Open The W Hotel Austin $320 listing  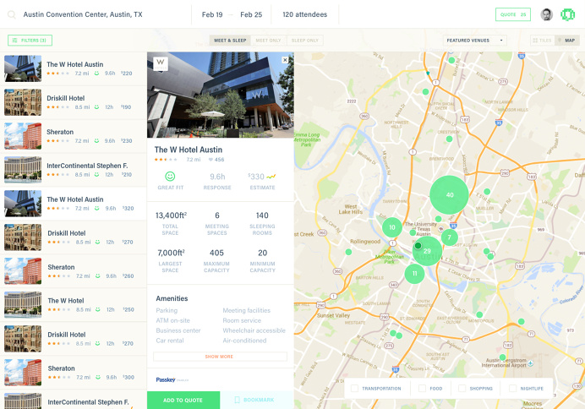(74, 204)
